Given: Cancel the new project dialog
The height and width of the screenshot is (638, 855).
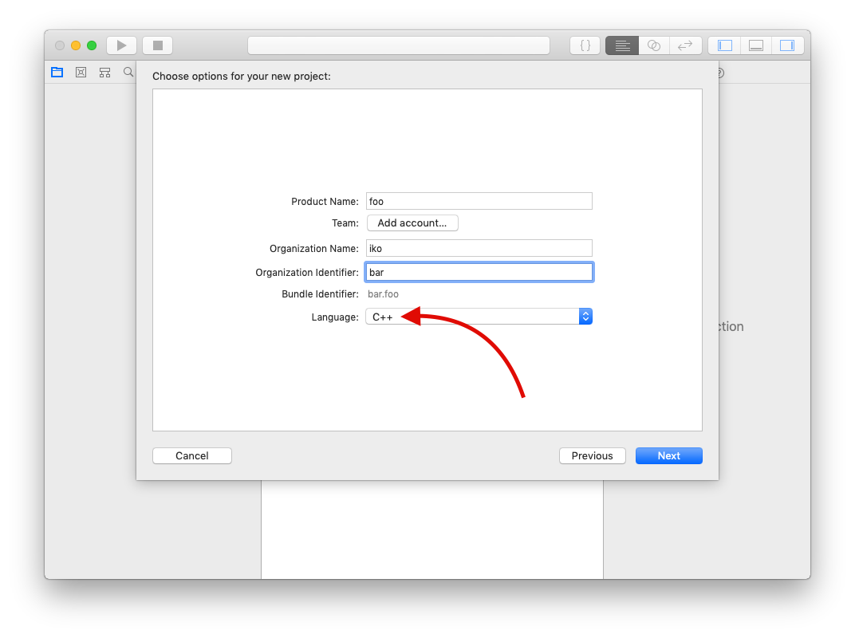Looking at the screenshot, I should pos(192,456).
